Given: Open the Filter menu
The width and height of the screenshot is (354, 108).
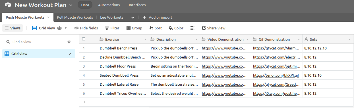Looking at the screenshot, I should point(112,28).
